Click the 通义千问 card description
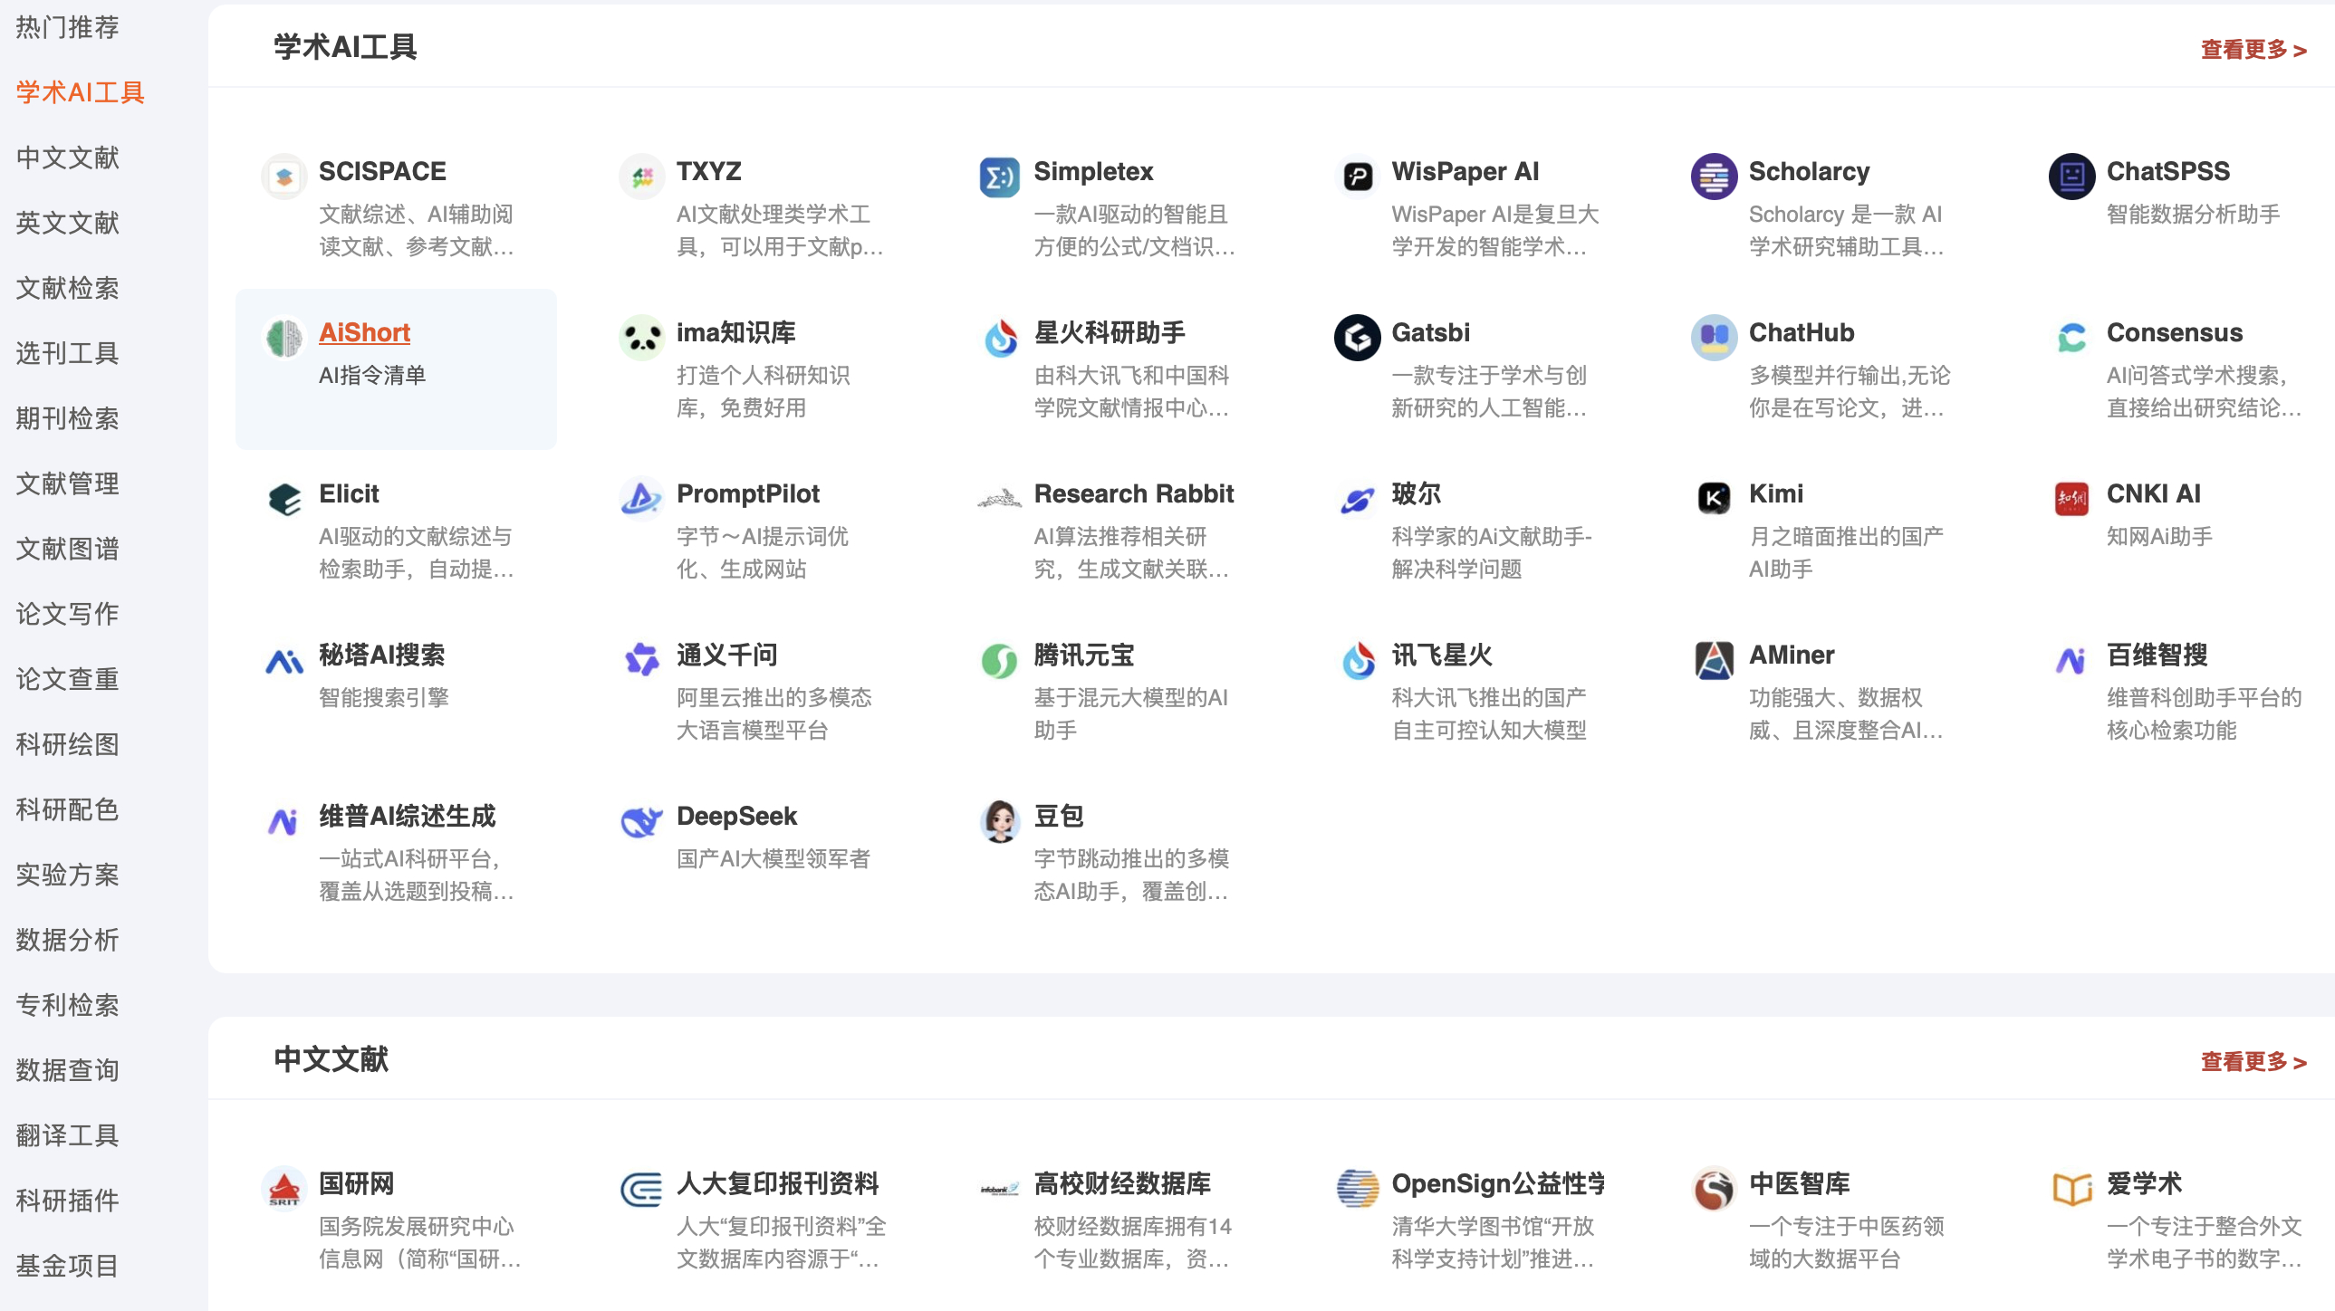Image resolution: width=2335 pixels, height=1311 pixels. click(x=774, y=713)
